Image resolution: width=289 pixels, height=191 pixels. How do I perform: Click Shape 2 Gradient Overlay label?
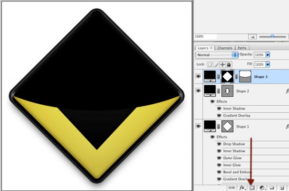point(237,116)
